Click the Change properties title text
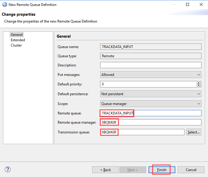 tap(18, 14)
